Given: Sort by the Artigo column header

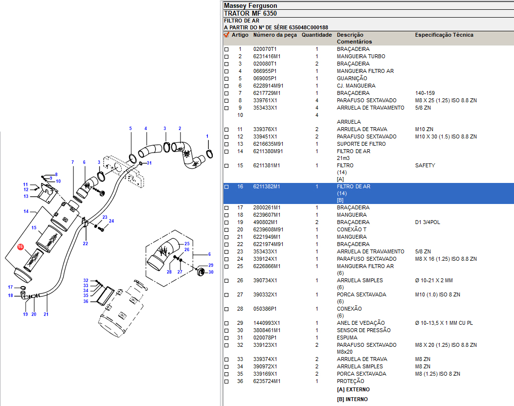Looking at the screenshot, I should [240, 35].
